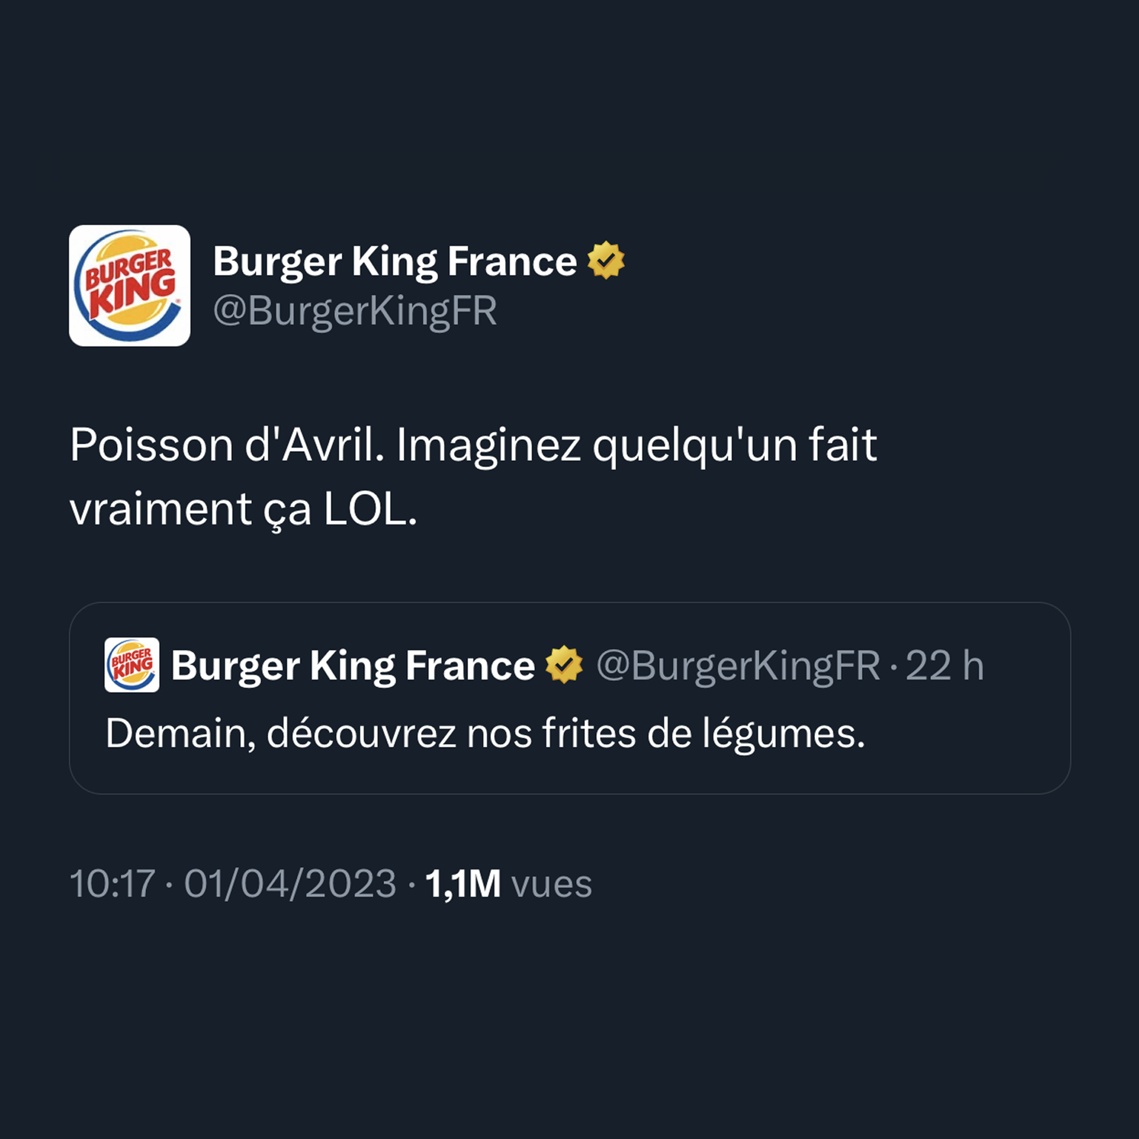The image size is (1139, 1139).
Task: Open the top Burger King France display name
Action: [x=395, y=261]
